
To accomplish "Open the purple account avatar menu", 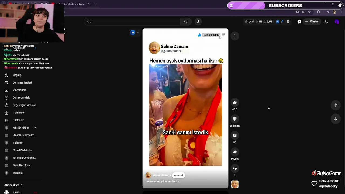I will coord(337,22).
